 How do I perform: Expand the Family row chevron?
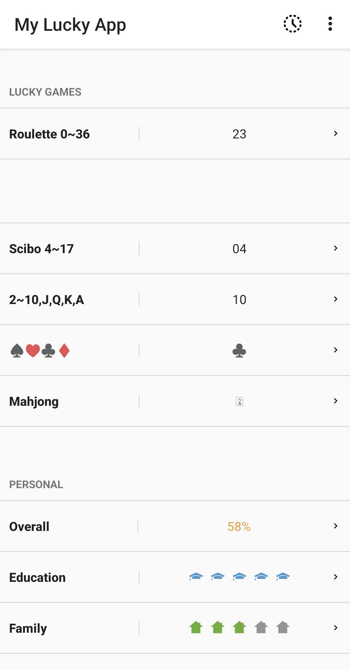point(336,628)
